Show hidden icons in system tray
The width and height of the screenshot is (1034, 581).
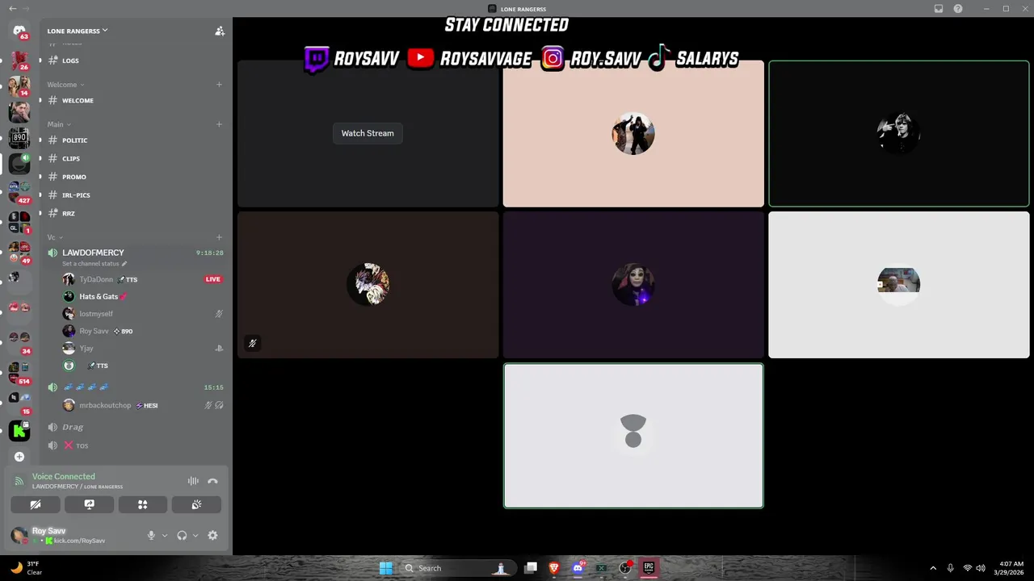[x=933, y=568]
